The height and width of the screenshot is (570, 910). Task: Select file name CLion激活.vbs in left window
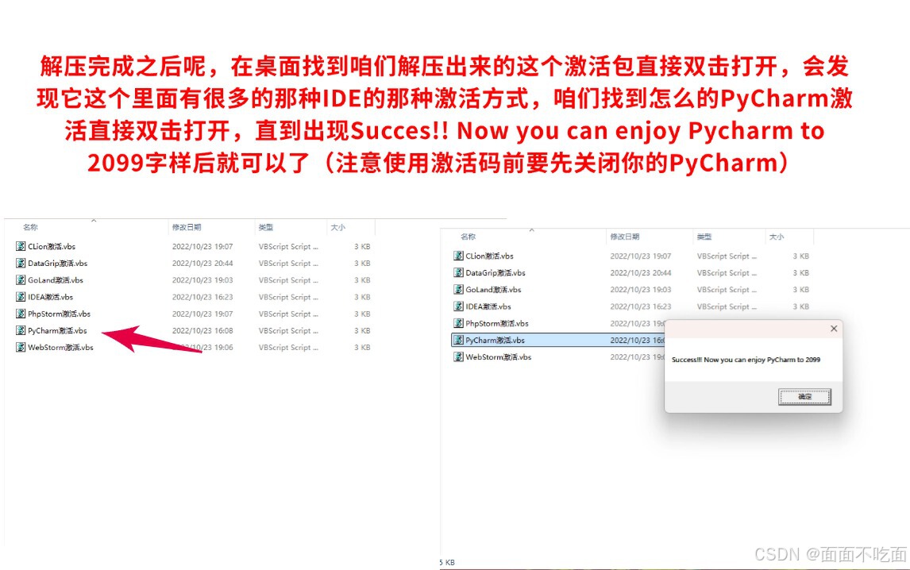52,246
